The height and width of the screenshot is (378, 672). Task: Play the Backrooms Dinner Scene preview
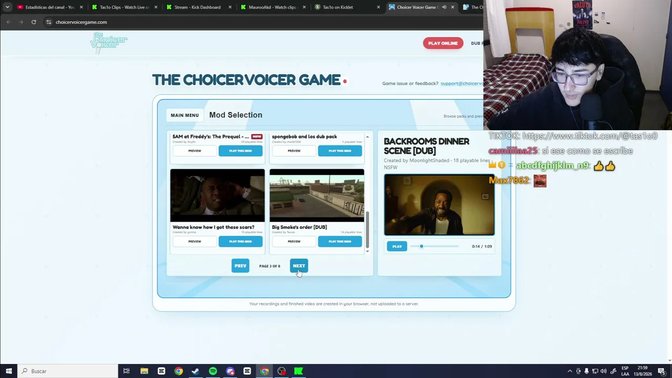coord(397,246)
